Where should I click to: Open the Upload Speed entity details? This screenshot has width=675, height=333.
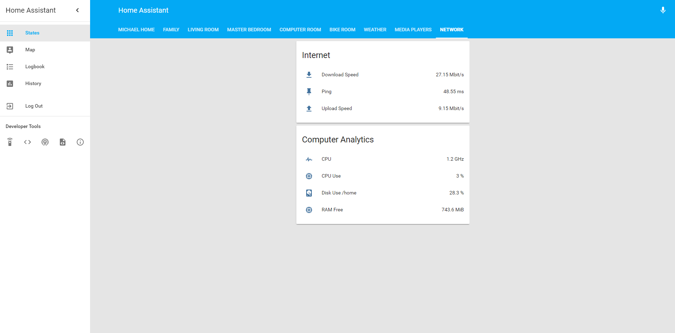click(x=383, y=108)
